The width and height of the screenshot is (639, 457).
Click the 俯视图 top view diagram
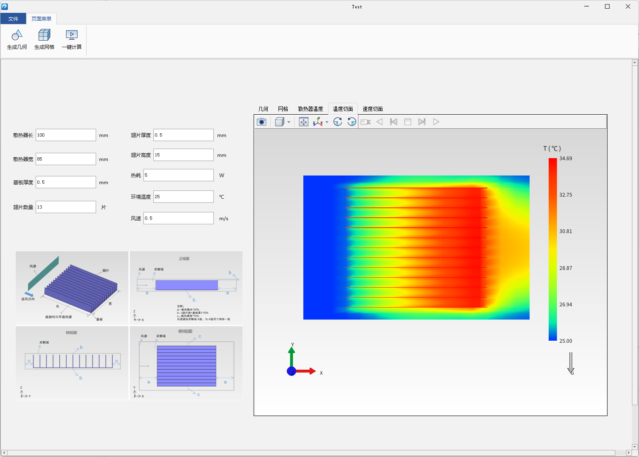[186, 363]
